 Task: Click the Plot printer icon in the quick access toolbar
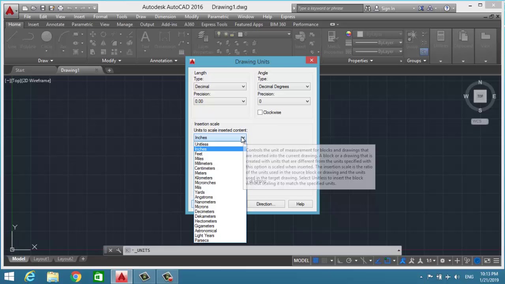point(60,8)
